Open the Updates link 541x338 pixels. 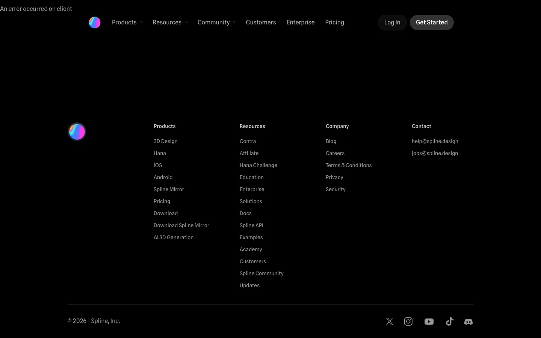click(250, 285)
